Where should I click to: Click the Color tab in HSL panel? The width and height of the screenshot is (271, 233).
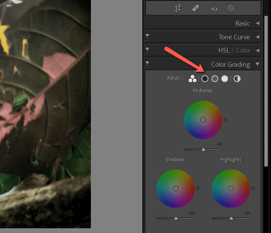click(x=243, y=50)
